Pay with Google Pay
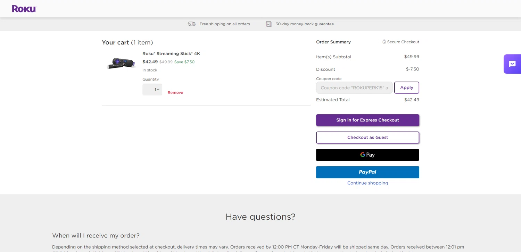The width and height of the screenshot is (521, 252). coord(367,155)
